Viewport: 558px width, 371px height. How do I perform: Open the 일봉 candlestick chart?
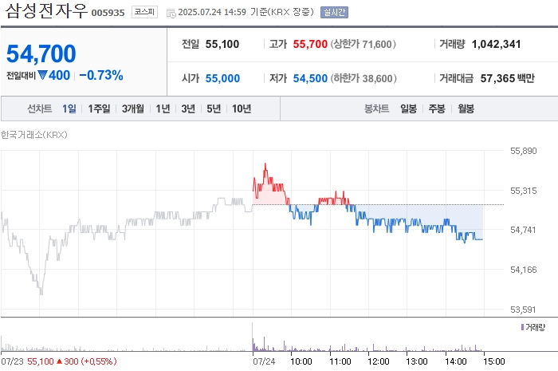pyautogui.click(x=408, y=109)
